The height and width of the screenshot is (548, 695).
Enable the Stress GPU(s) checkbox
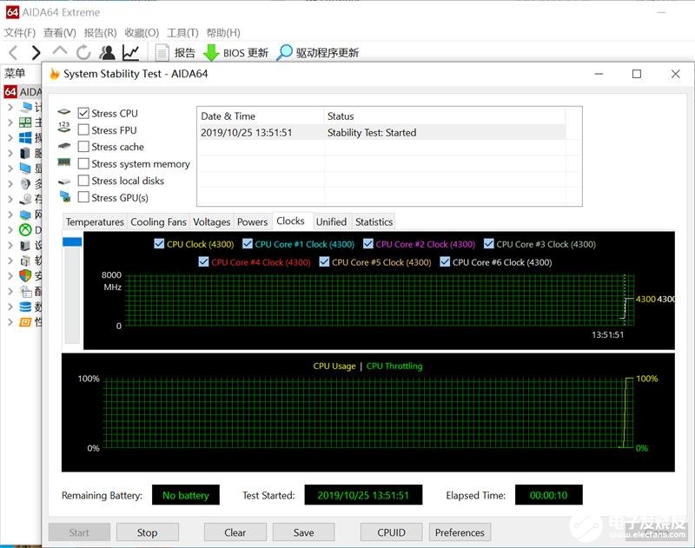[x=83, y=197]
